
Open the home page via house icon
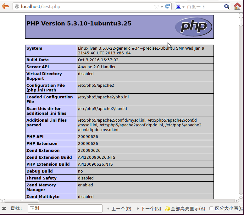(237, 6)
